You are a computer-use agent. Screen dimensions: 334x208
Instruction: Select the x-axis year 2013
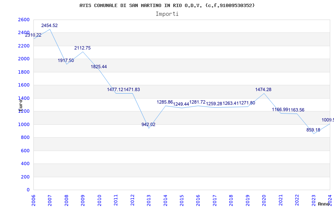pos(149,200)
